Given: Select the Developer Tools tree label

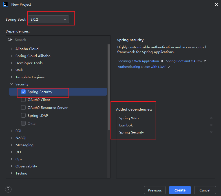Looking at the screenshot, I should click(x=29, y=63).
